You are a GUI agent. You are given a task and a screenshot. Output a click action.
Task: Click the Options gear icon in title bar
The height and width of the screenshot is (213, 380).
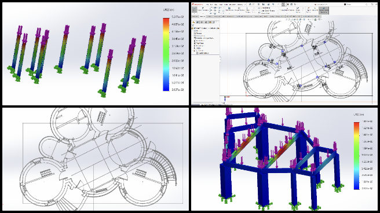(295, 5)
